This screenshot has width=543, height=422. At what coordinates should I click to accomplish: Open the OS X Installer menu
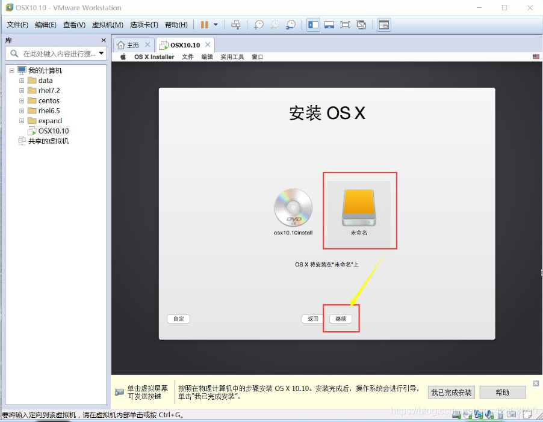pos(154,57)
